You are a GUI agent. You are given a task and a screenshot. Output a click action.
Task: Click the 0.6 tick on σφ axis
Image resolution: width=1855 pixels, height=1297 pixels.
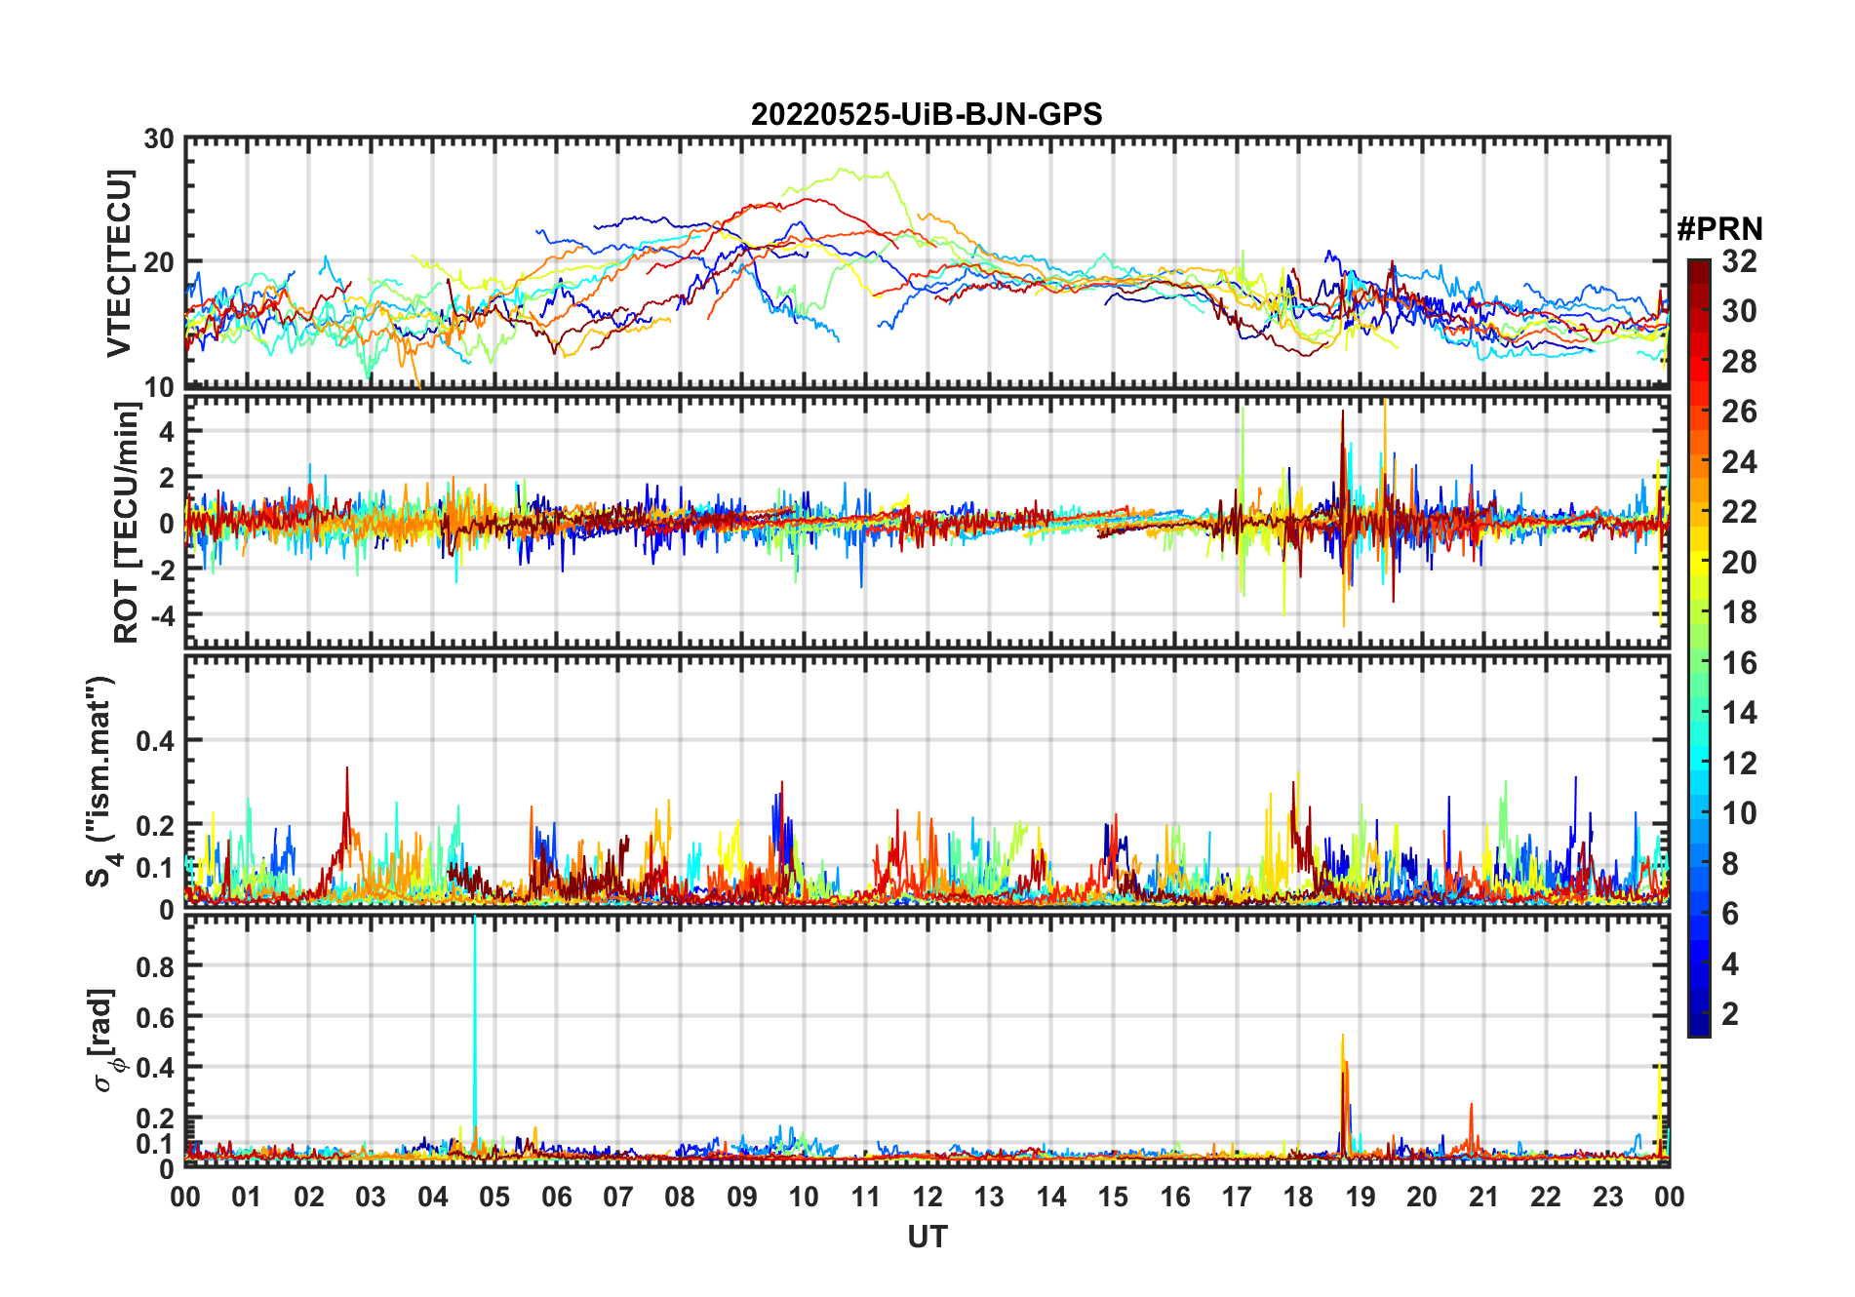[156, 1017]
